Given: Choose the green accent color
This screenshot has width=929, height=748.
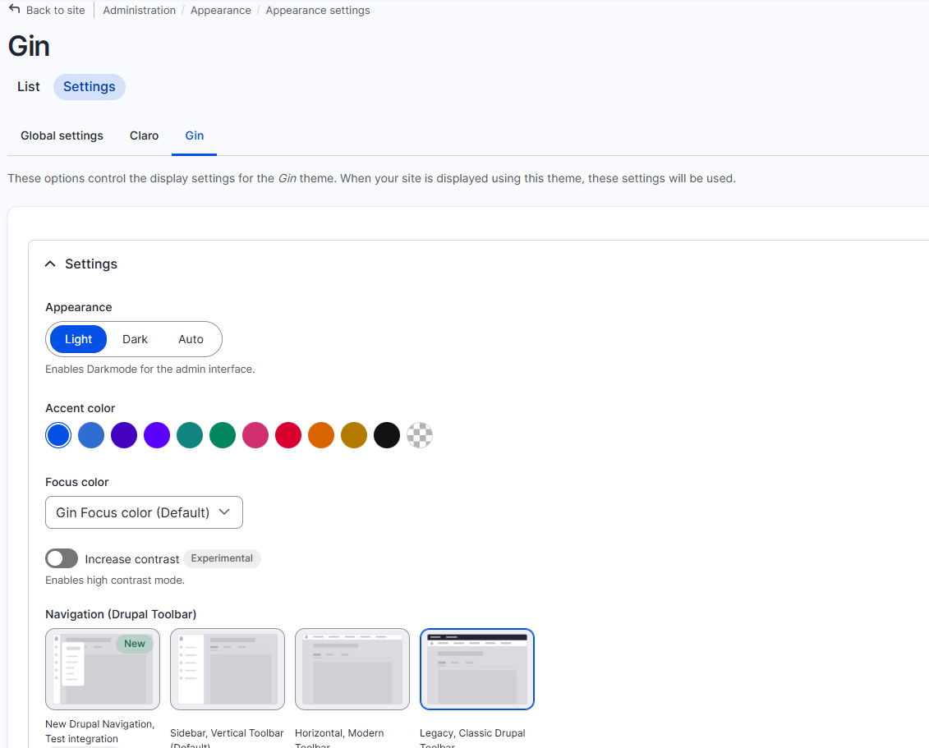Looking at the screenshot, I should 223,435.
